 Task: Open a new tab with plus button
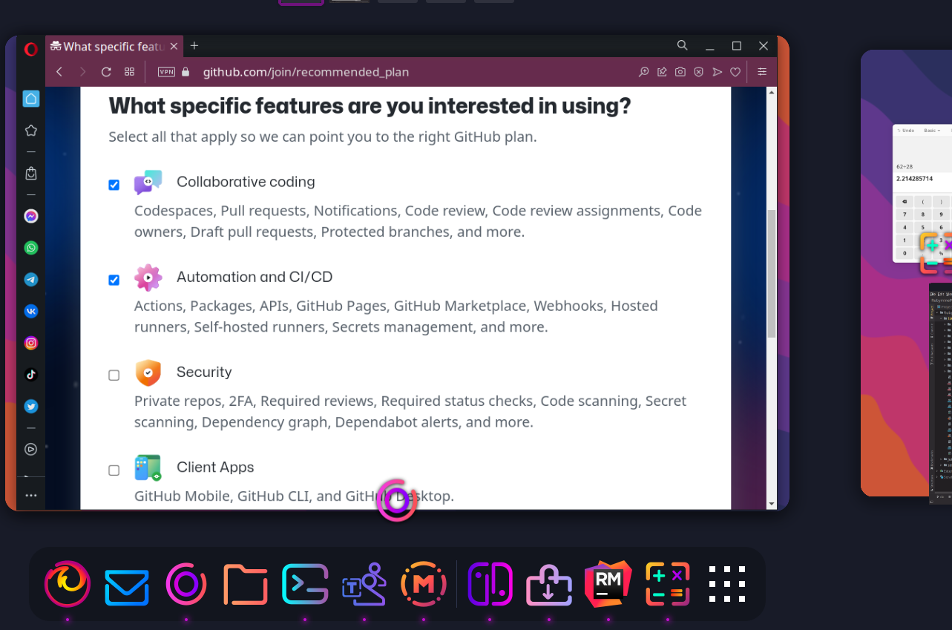coord(194,46)
